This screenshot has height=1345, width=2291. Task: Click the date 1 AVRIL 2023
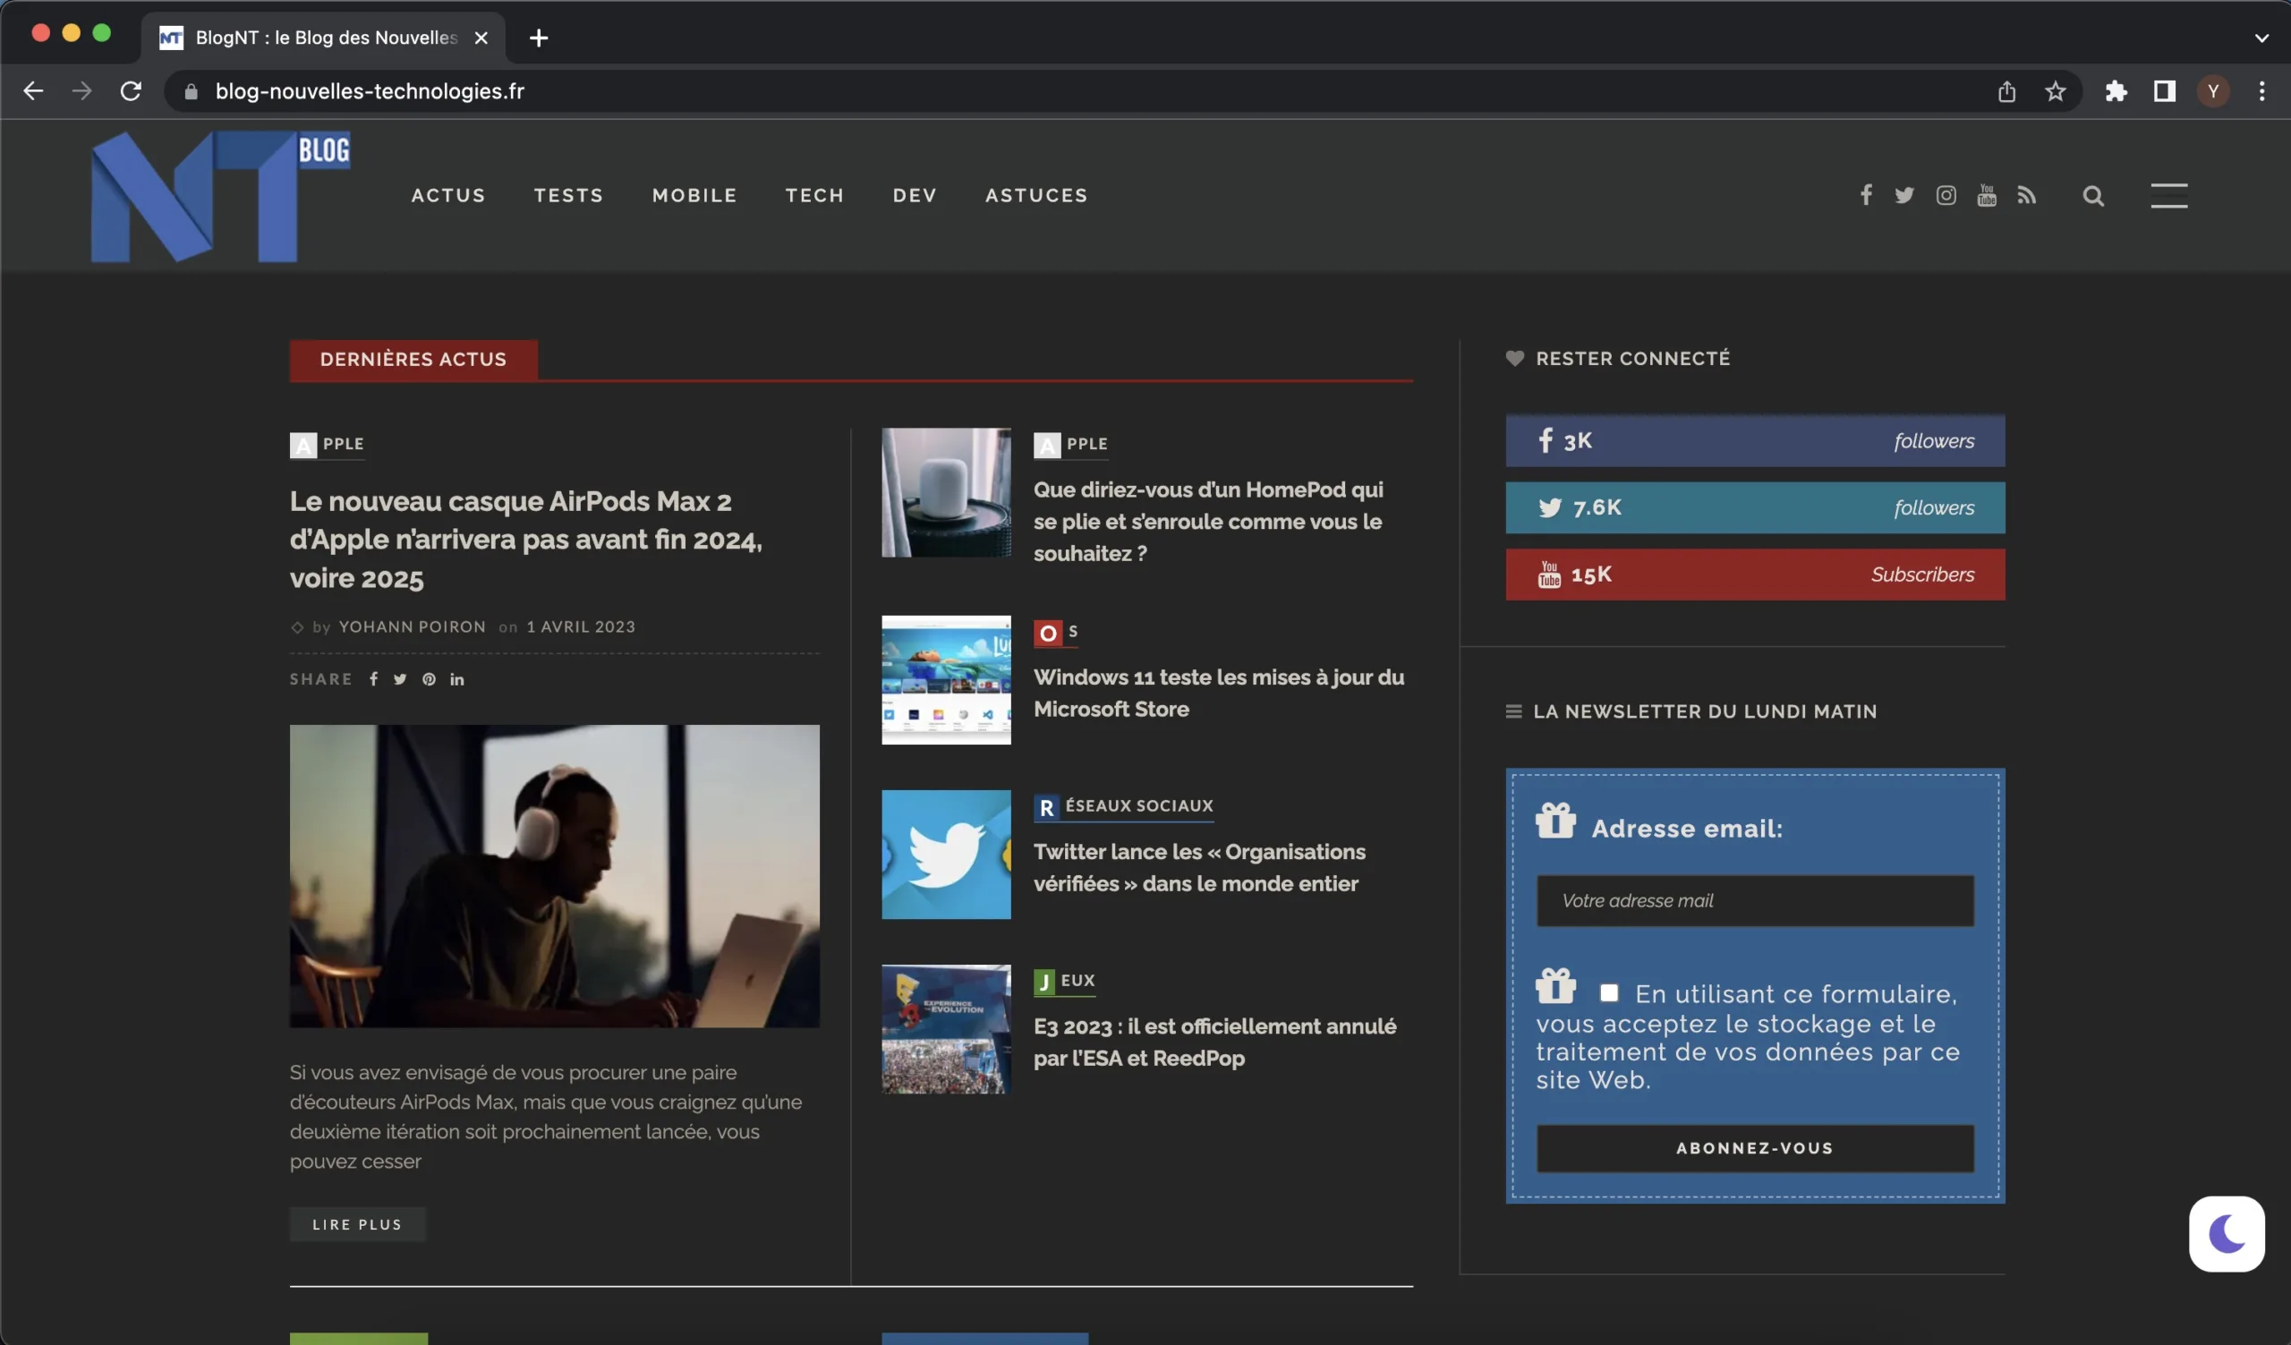click(x=581, y=626)
